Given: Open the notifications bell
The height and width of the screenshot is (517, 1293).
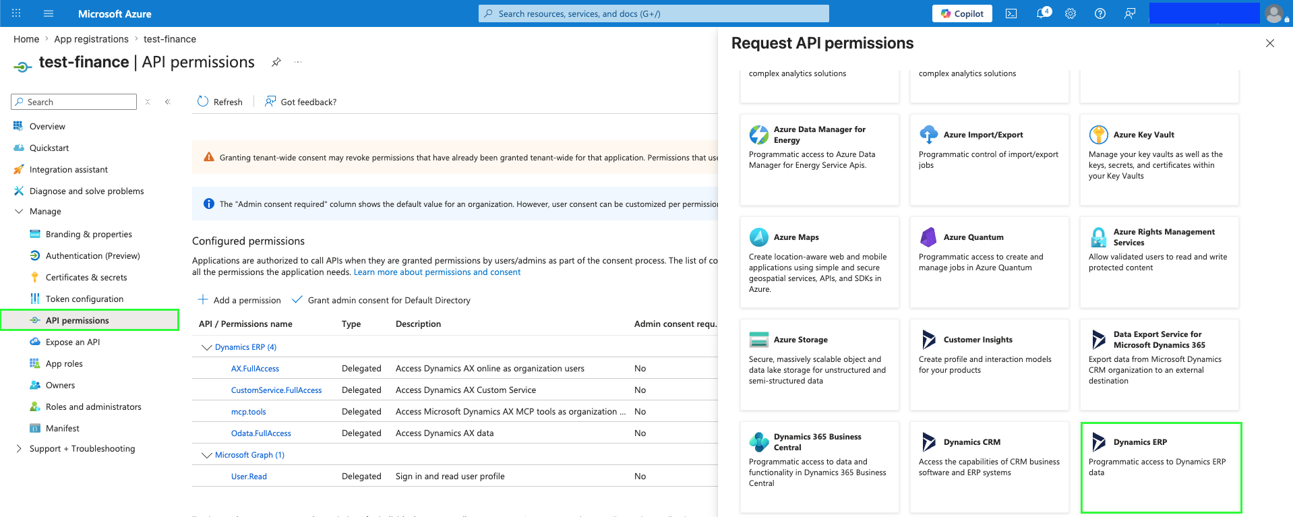Looking at the screenshot, I should pos(1043,13).
